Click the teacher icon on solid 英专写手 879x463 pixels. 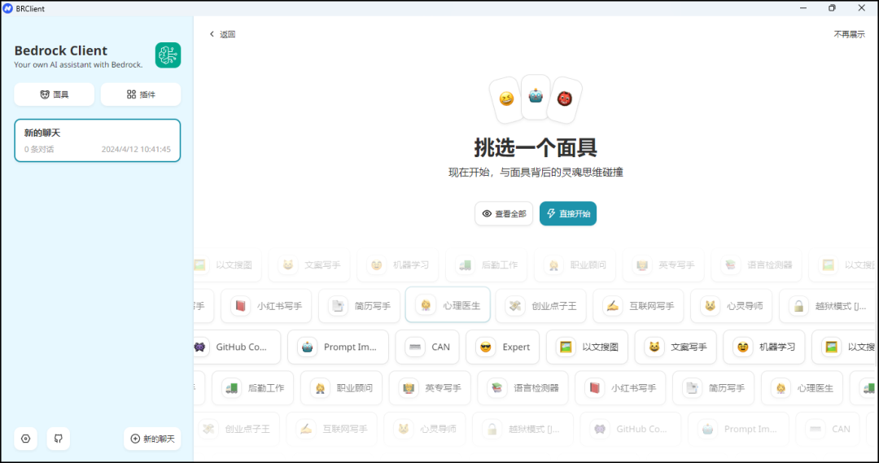tap(409, 388)
